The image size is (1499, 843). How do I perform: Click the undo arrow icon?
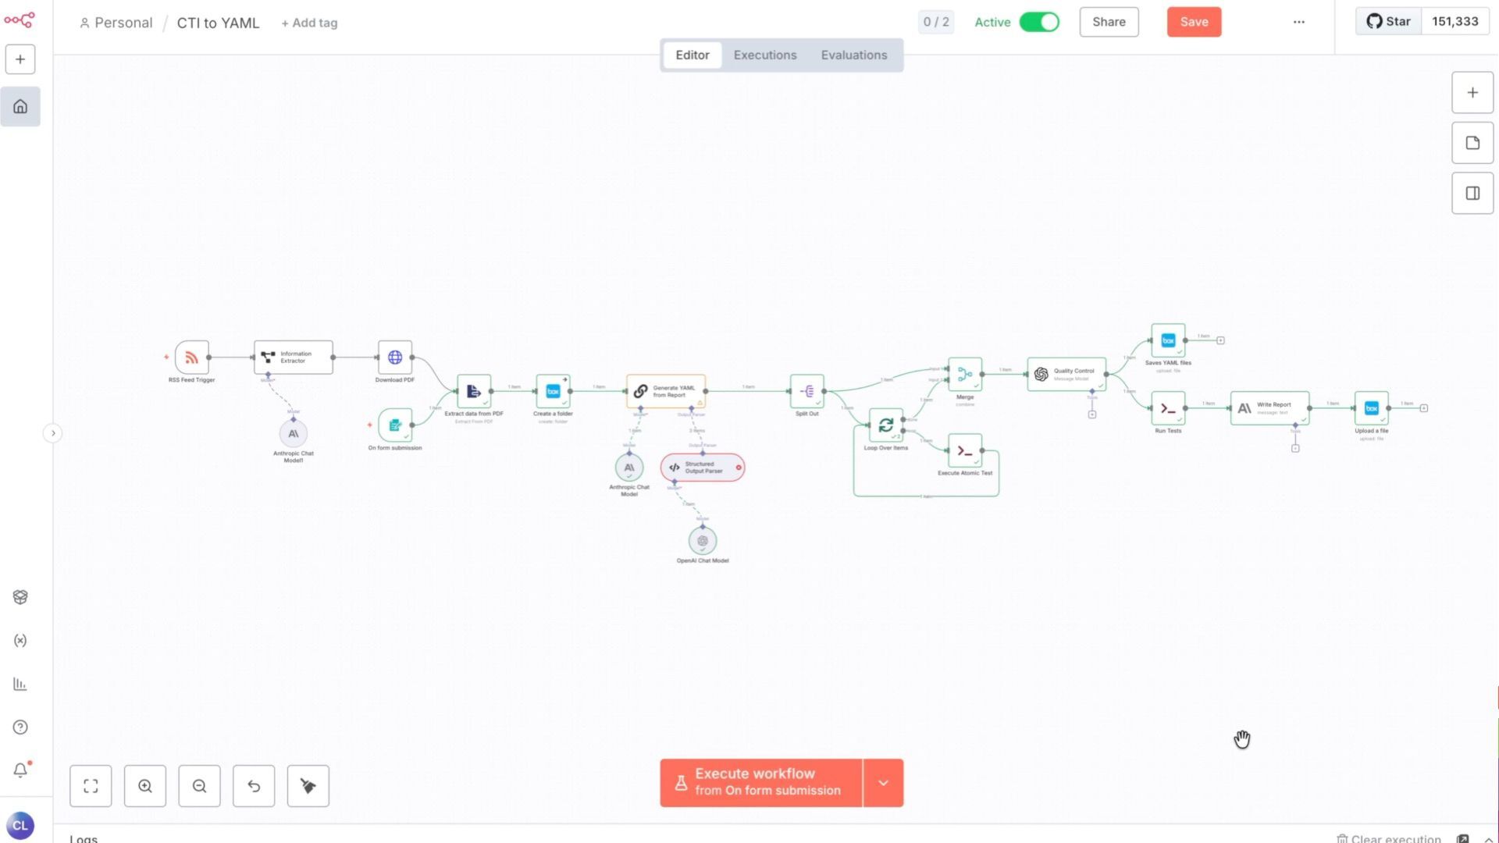(x=254, y=786)
